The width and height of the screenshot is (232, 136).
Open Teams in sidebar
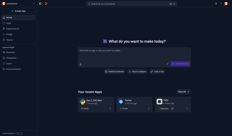click(x=18, y=40)
